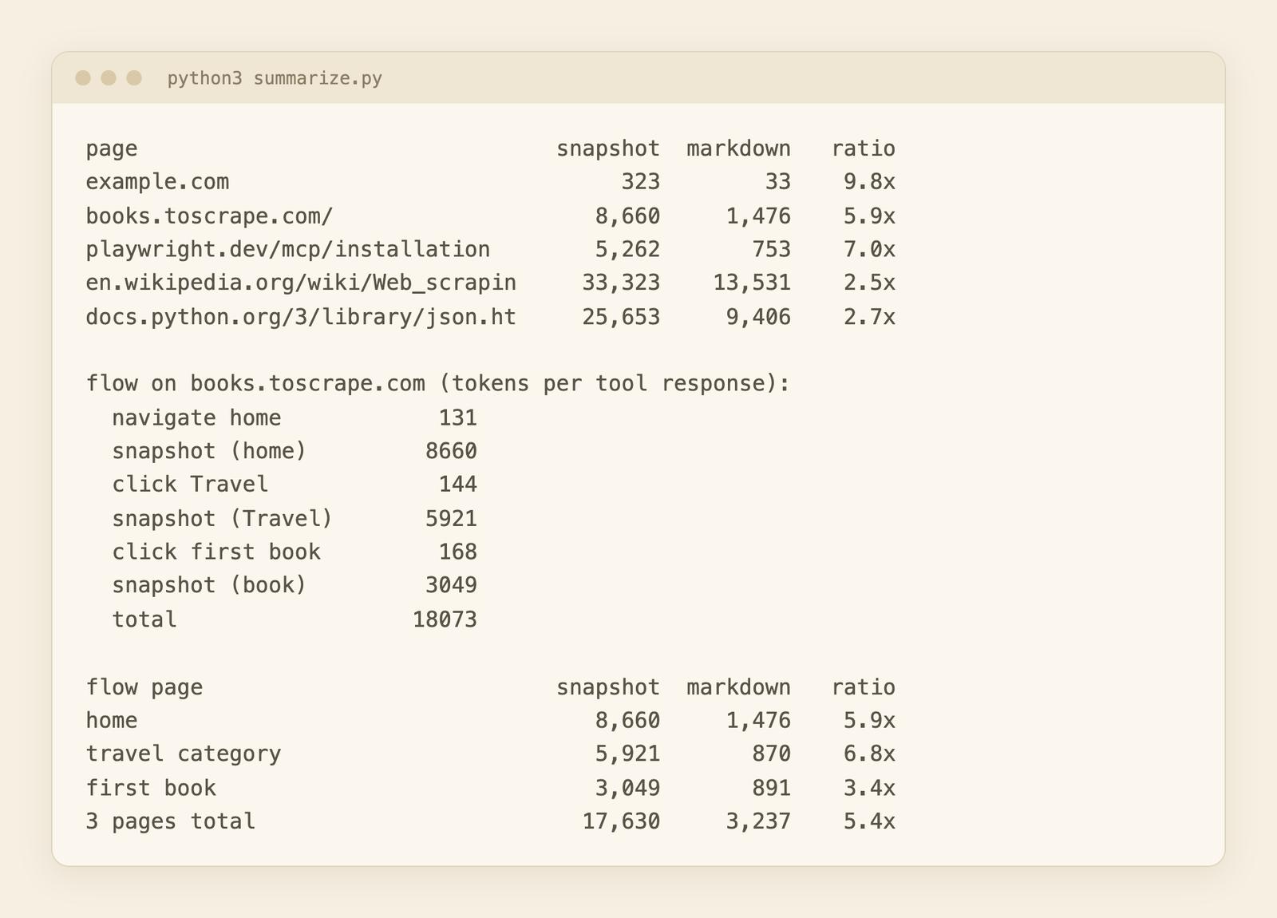
Task: Click the "3,237" markdown total
Action: coord(758,821)
